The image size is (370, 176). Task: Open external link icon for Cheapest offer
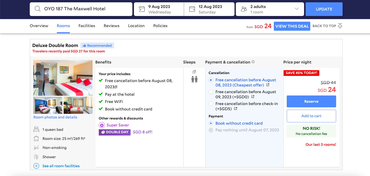pos(268,85)
